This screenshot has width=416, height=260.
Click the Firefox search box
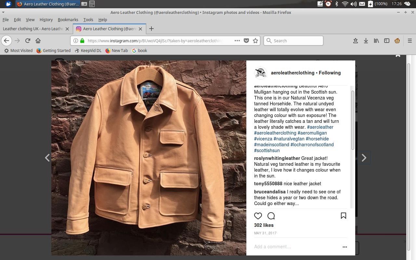point(293,41)
